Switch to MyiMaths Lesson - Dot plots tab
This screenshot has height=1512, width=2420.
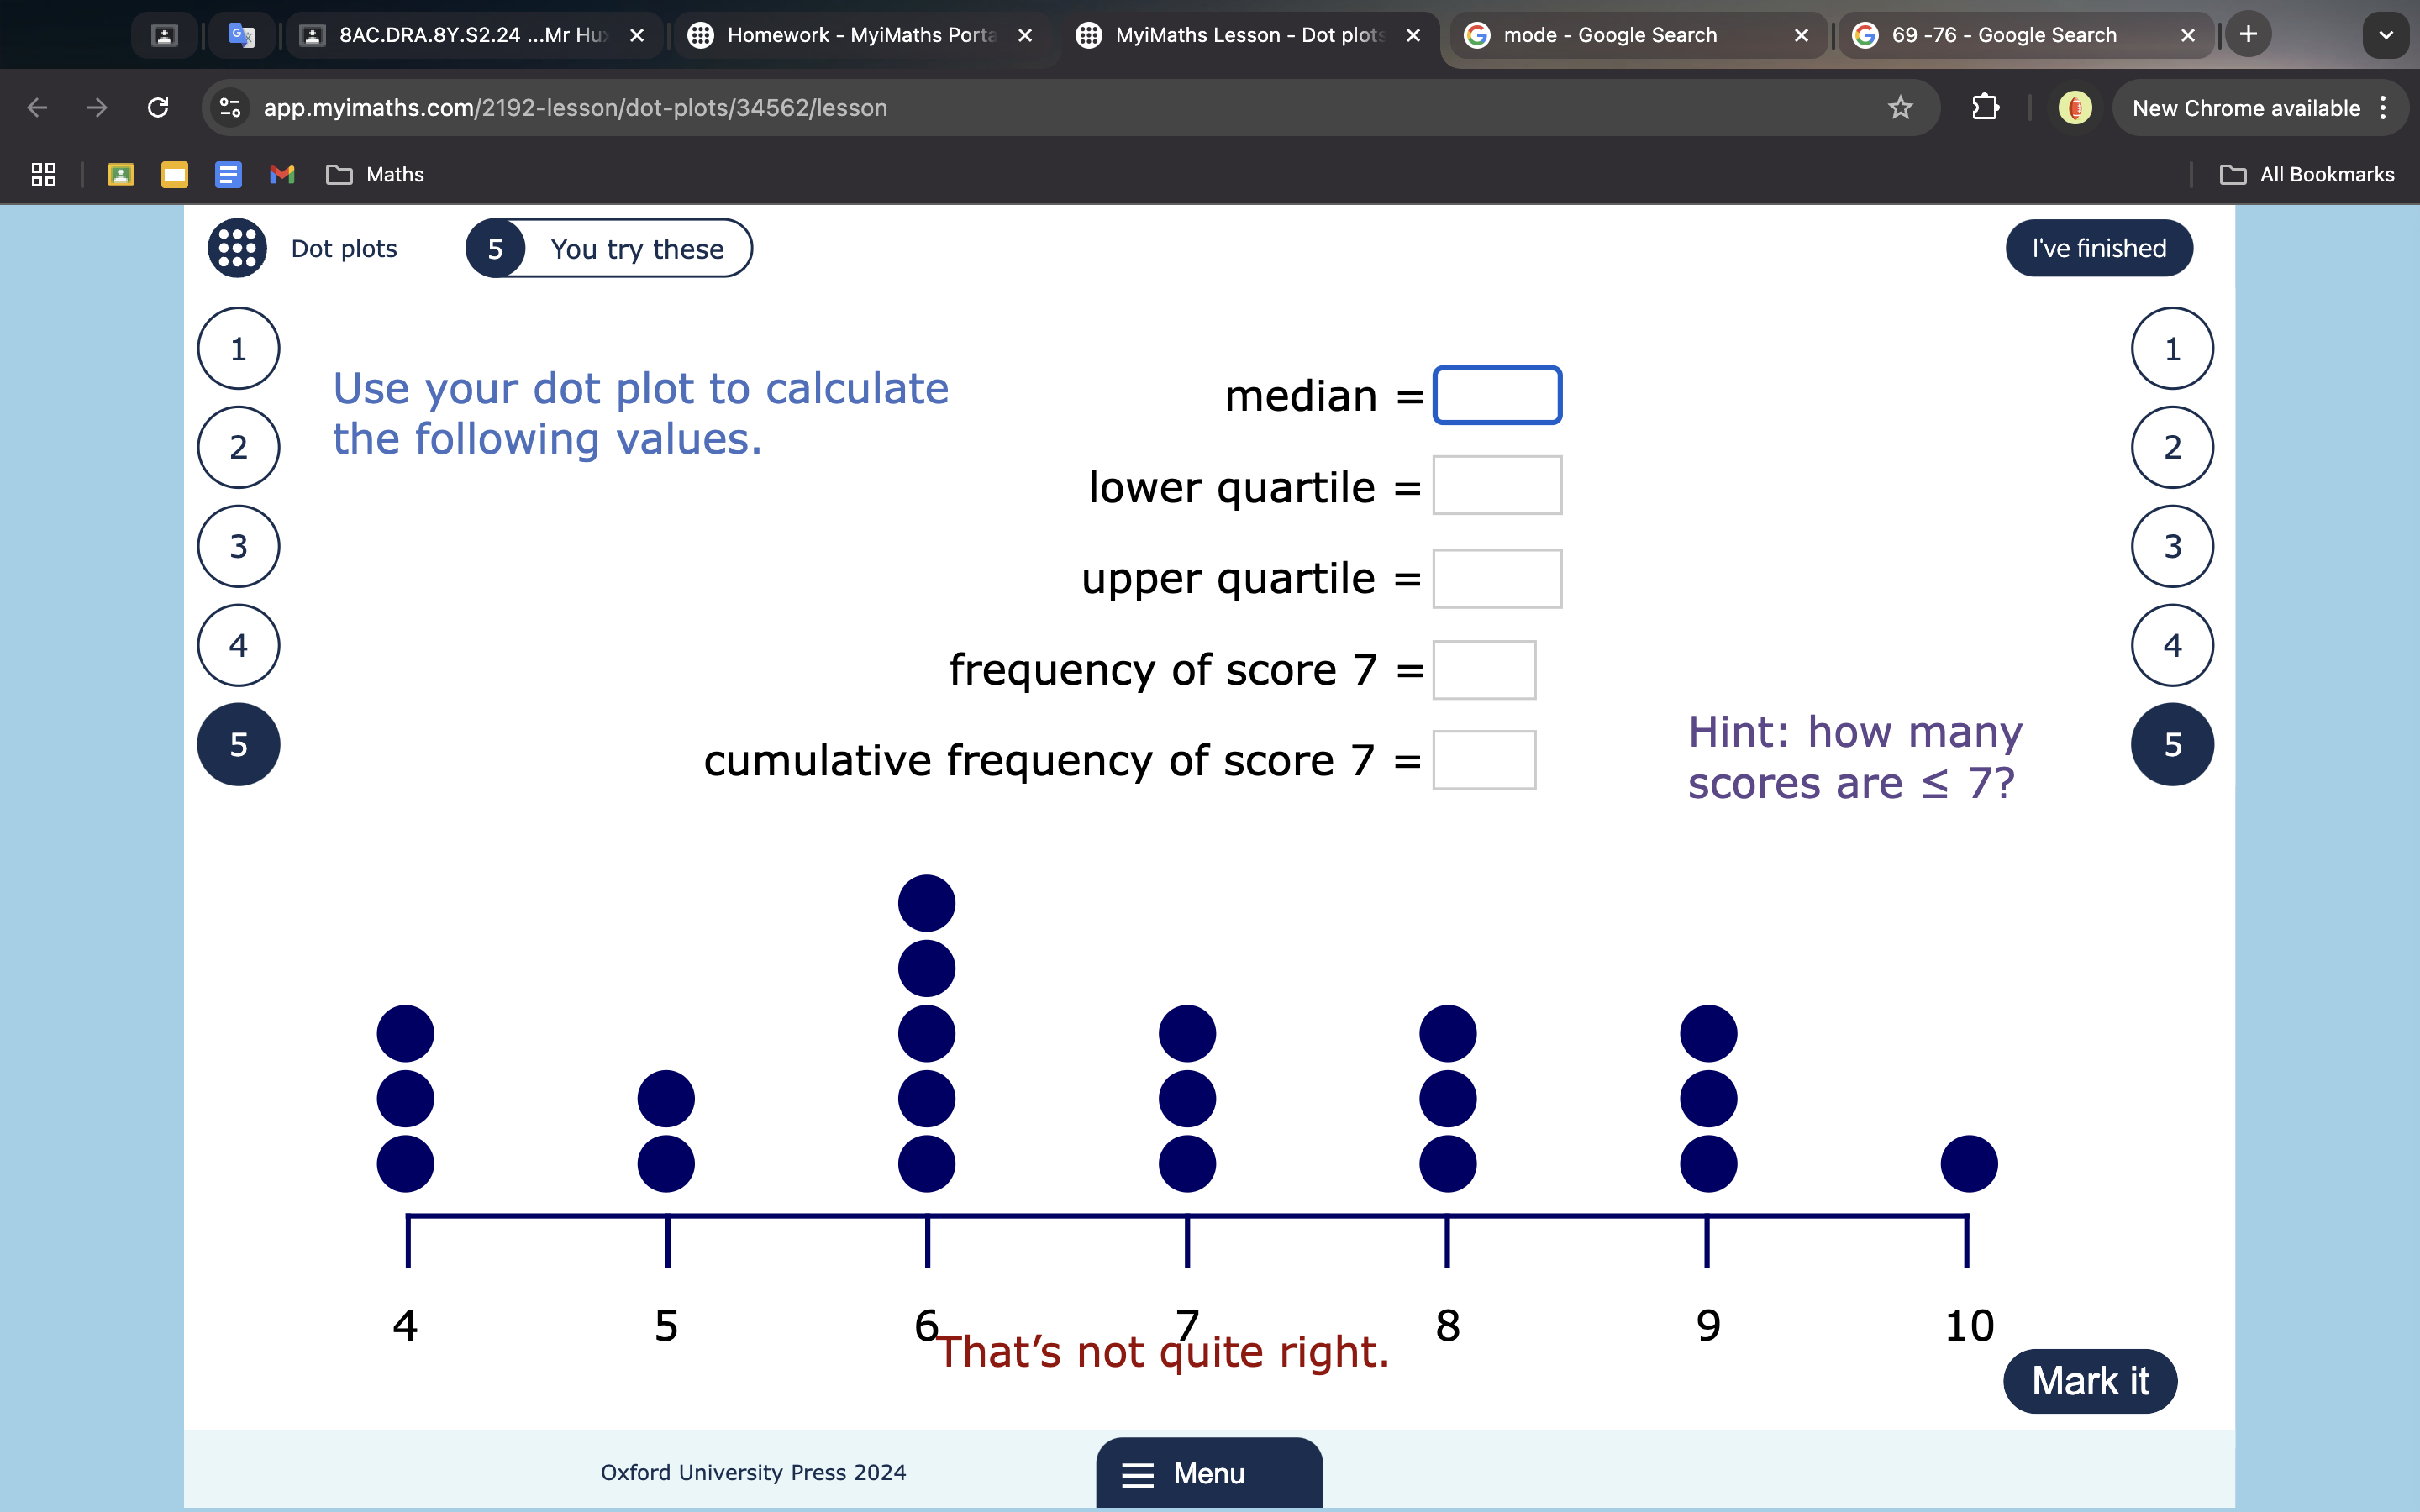[x=1250, y=35]
